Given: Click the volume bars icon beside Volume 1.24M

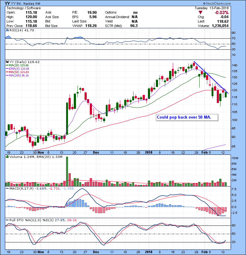Looking at the screenshot, I should click(7, 157).
